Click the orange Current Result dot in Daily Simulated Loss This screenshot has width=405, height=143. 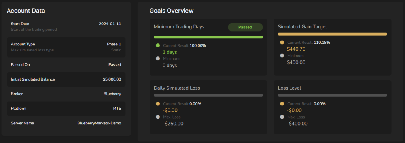(158, 104)
